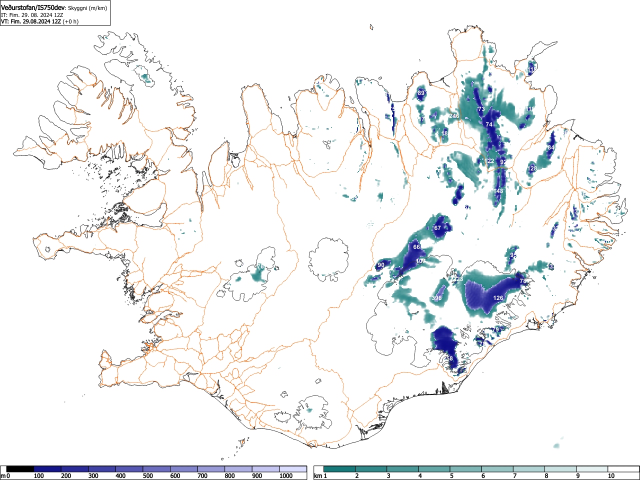Viewport: 640px width, 480px height.
Task: Click the 'km 1' label on kilometer scale
Action: pos(320,476)
